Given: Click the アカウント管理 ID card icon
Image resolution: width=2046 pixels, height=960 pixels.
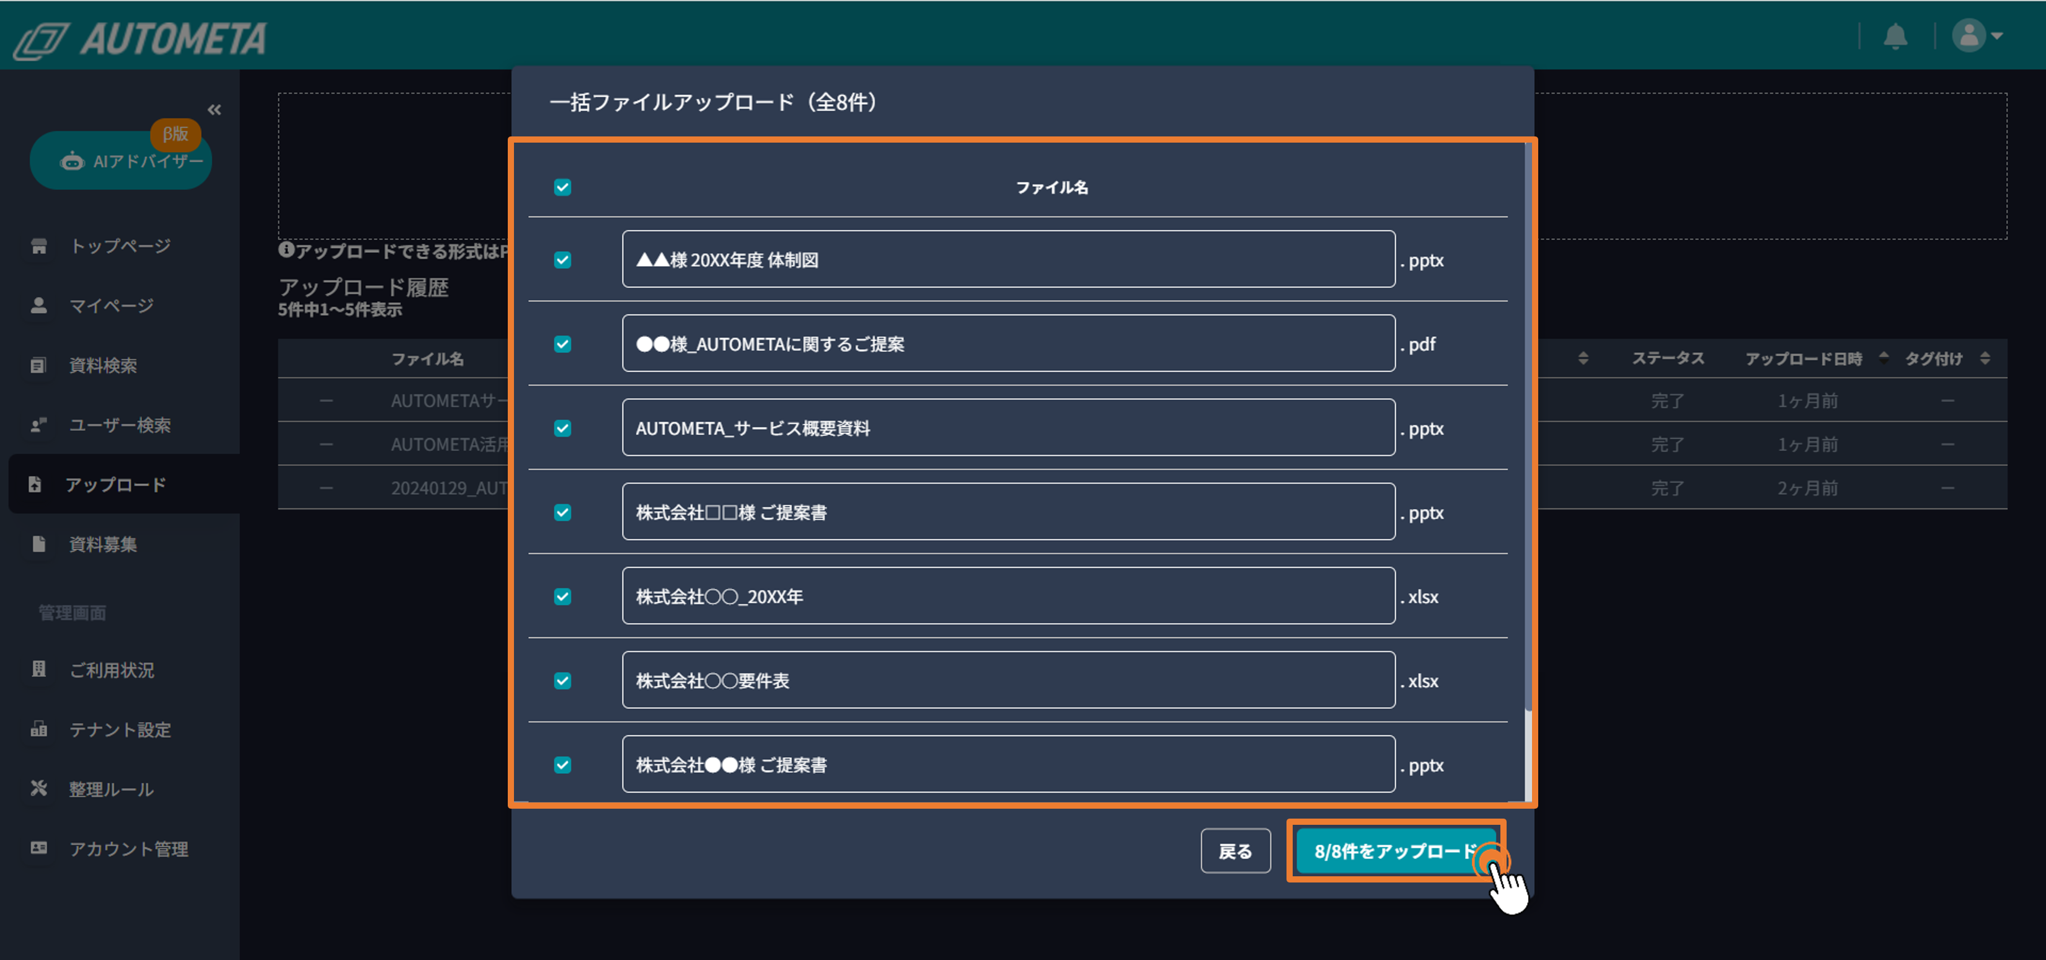Looking at the screenshot, I should coord(39,848).
